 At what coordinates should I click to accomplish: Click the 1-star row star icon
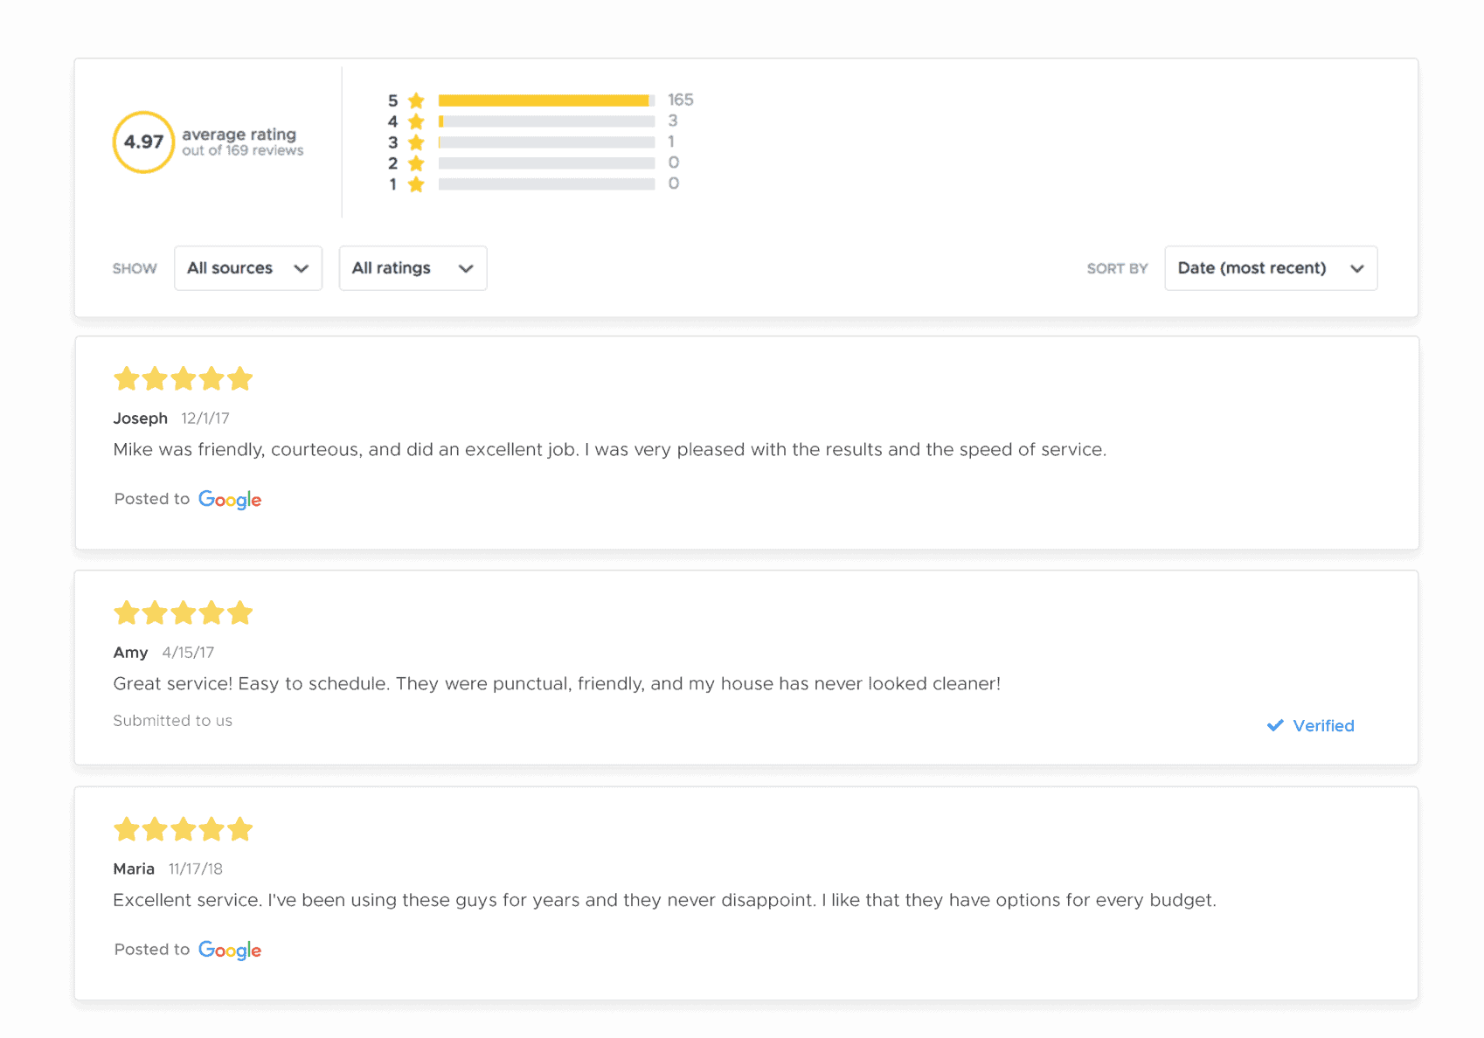point(416,184)
